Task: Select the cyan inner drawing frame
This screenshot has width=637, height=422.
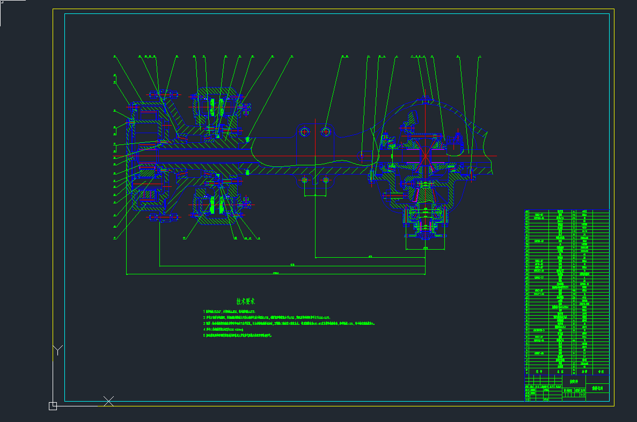Action: pos(333,14)
